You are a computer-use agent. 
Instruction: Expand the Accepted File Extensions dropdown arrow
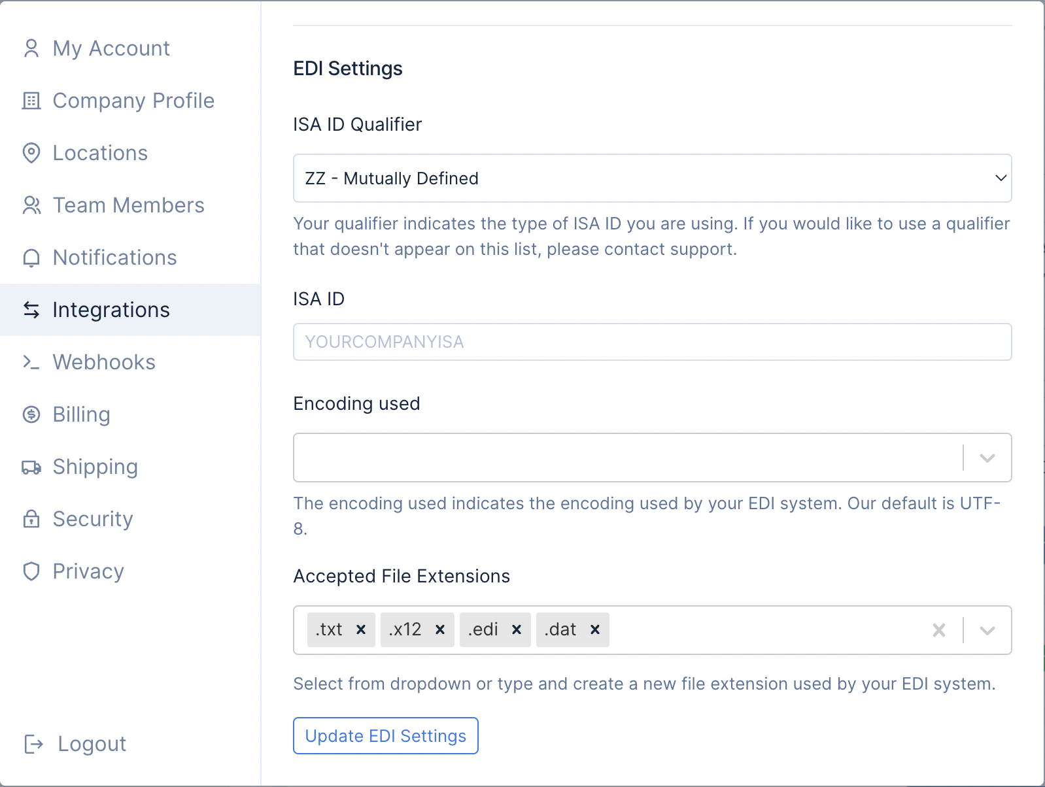pyautogui.click(x=987, y=630)
